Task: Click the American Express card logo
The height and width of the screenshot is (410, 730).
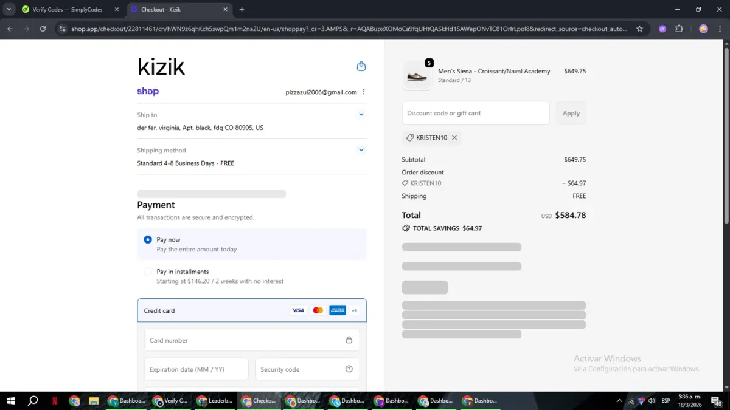Action: point(338,310)
